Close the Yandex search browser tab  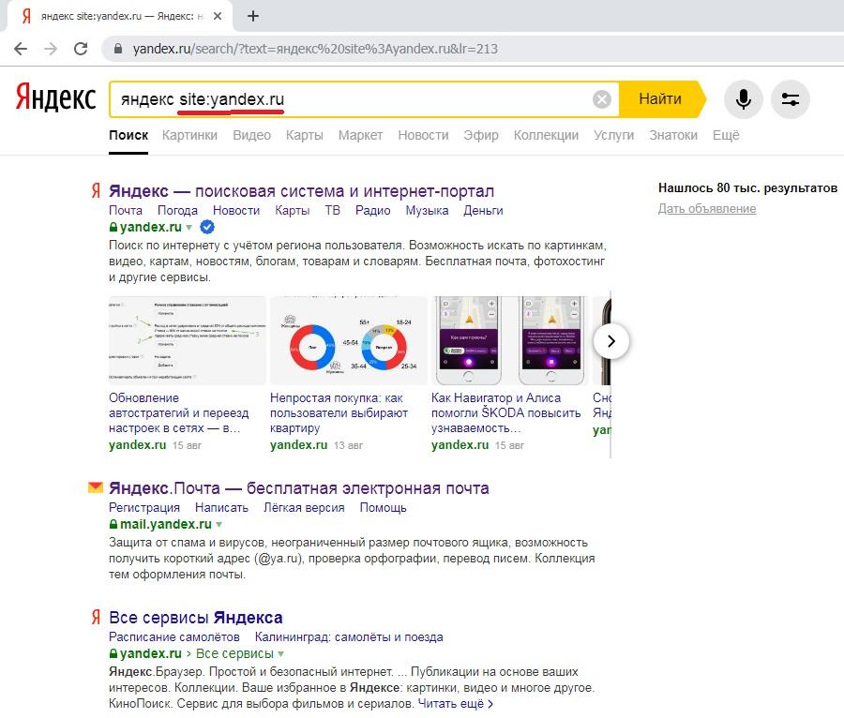point(218,16)
